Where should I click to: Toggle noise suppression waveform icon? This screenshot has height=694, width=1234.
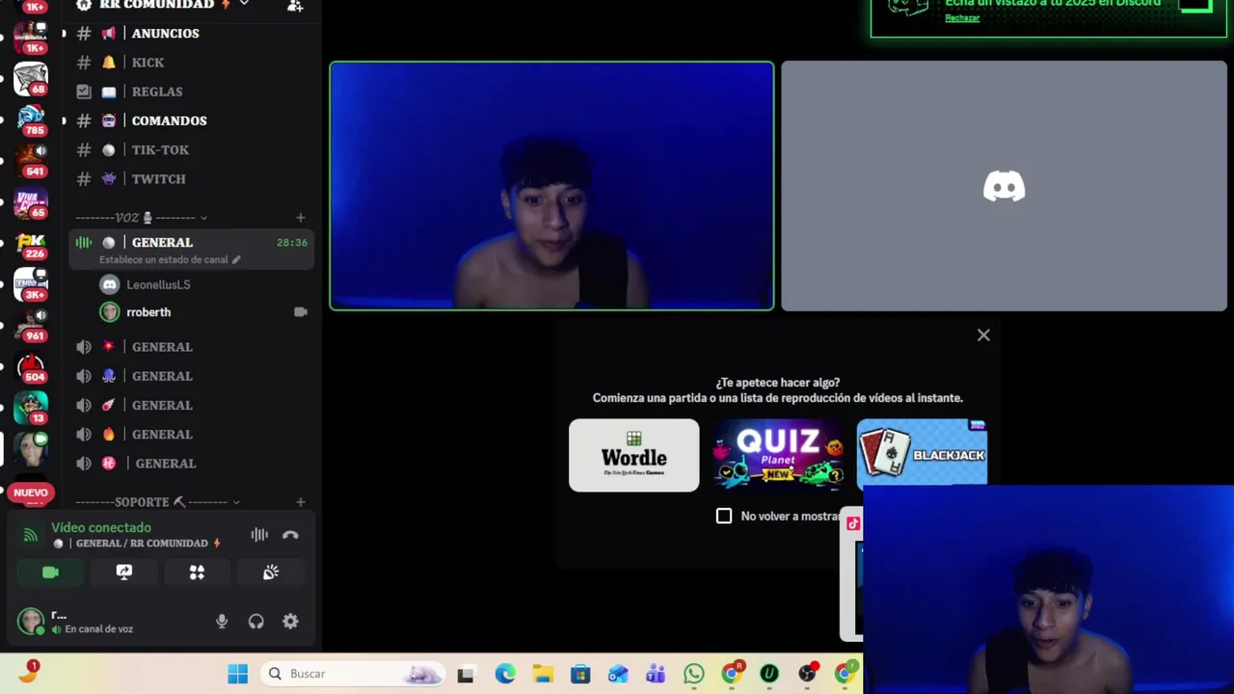point(259,535)
